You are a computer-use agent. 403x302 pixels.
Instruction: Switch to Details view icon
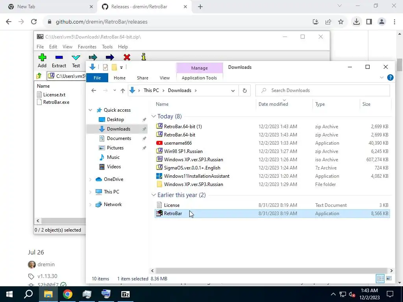(381, 278)
